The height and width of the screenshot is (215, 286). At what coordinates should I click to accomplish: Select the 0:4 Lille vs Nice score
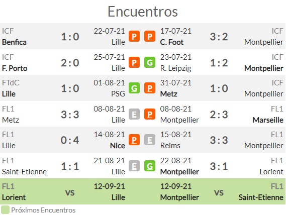(x=70, y=140)
